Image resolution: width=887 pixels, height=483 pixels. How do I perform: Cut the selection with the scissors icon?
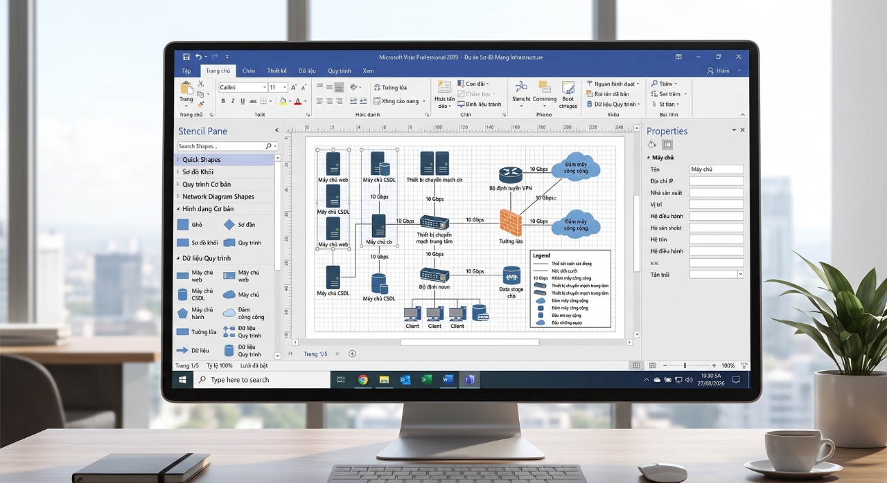coord(201,84)
